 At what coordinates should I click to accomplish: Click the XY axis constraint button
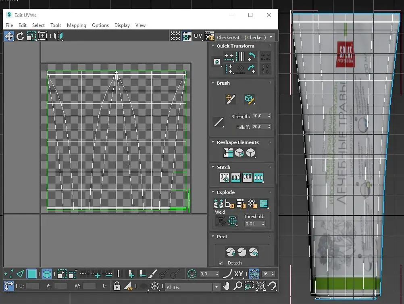tap(239, 274)
